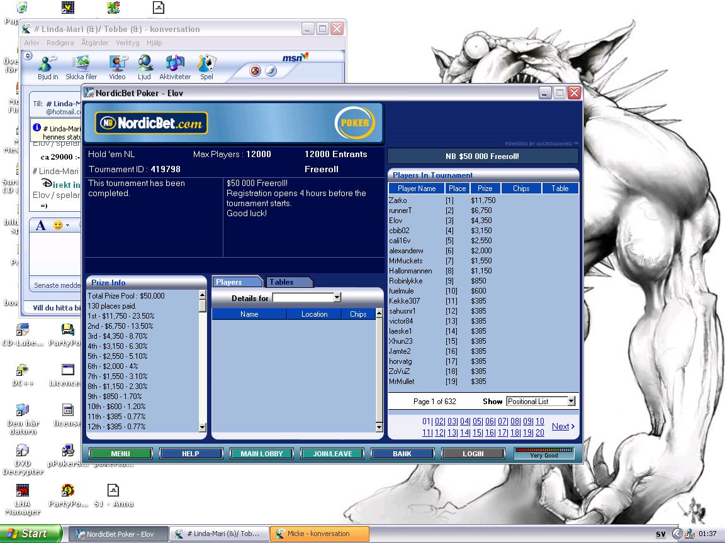Open page 02 link in player list

tap(439, 422)
